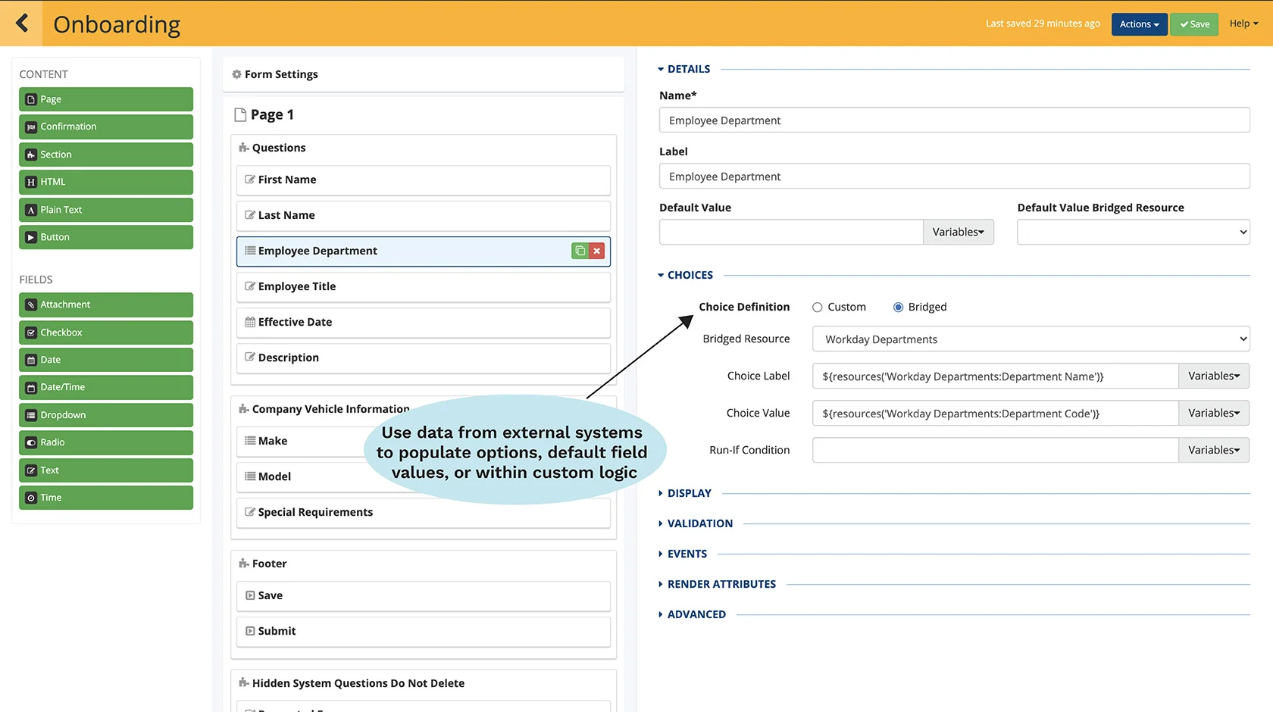Screen dimensions: 1273x712
Task: Select the Footer section
Action: tap(269, 564)
